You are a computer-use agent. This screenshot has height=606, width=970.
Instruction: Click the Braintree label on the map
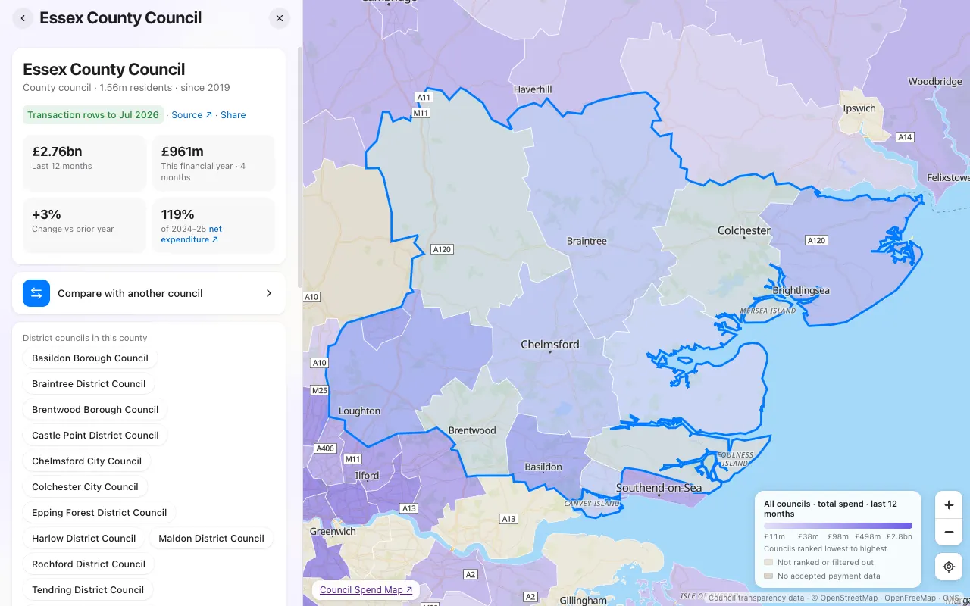(x=587, y=242)
